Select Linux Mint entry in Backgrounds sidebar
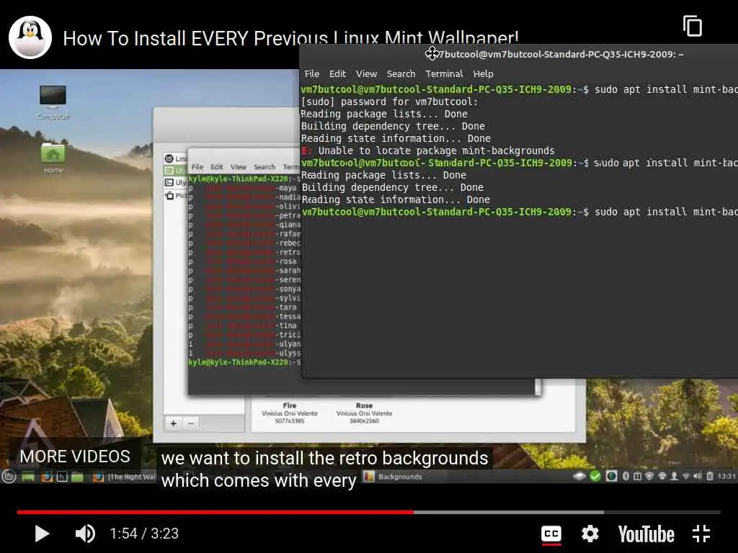 point(176,158)
